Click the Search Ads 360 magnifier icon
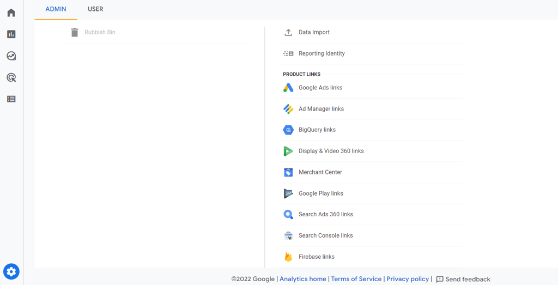 tap(288, 215)
